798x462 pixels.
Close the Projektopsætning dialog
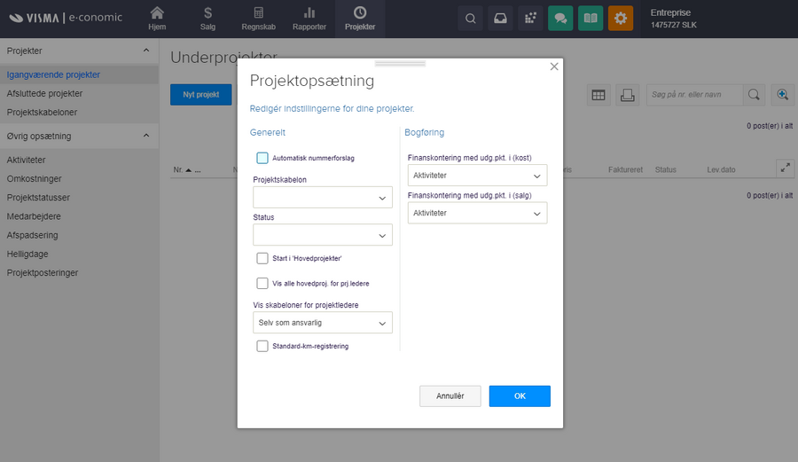(554, 67)
